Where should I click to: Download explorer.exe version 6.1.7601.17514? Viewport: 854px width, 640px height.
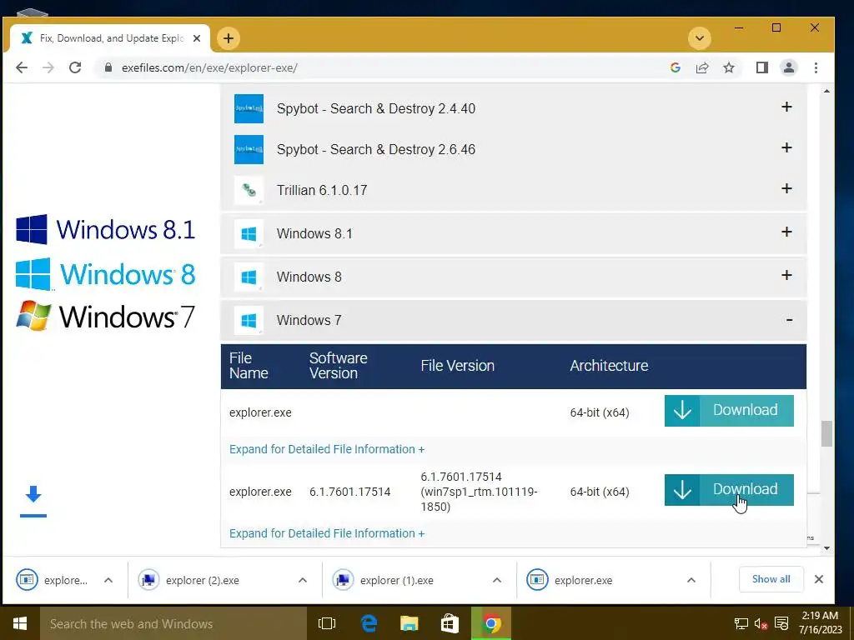729,489
